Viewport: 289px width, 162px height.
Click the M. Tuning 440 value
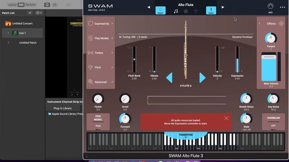[133, 37]
